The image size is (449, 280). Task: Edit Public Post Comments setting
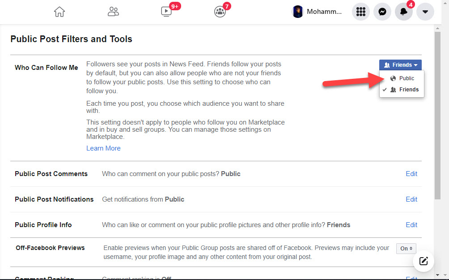[411, 174]
